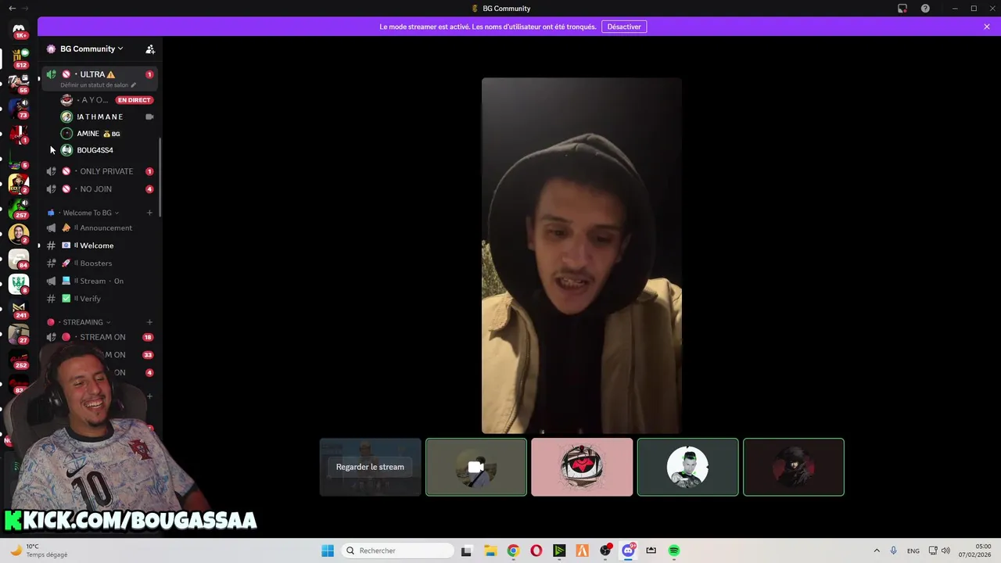Open the server showing badge 241
This screenshot has width=1001, height=563.
[19, 307]
